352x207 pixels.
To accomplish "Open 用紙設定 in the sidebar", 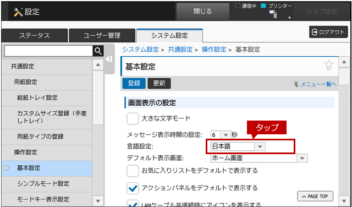I will point(47,82).
